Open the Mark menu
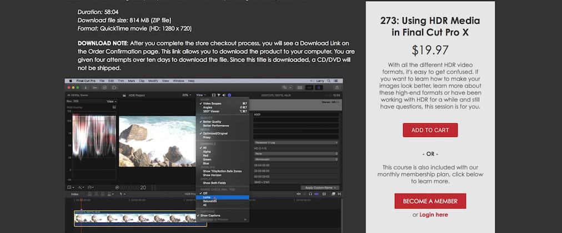This screenshot has height=233, width=562. point(132,81)
